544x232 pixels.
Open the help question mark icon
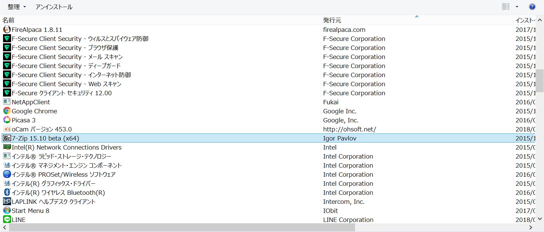click(532, 7)
